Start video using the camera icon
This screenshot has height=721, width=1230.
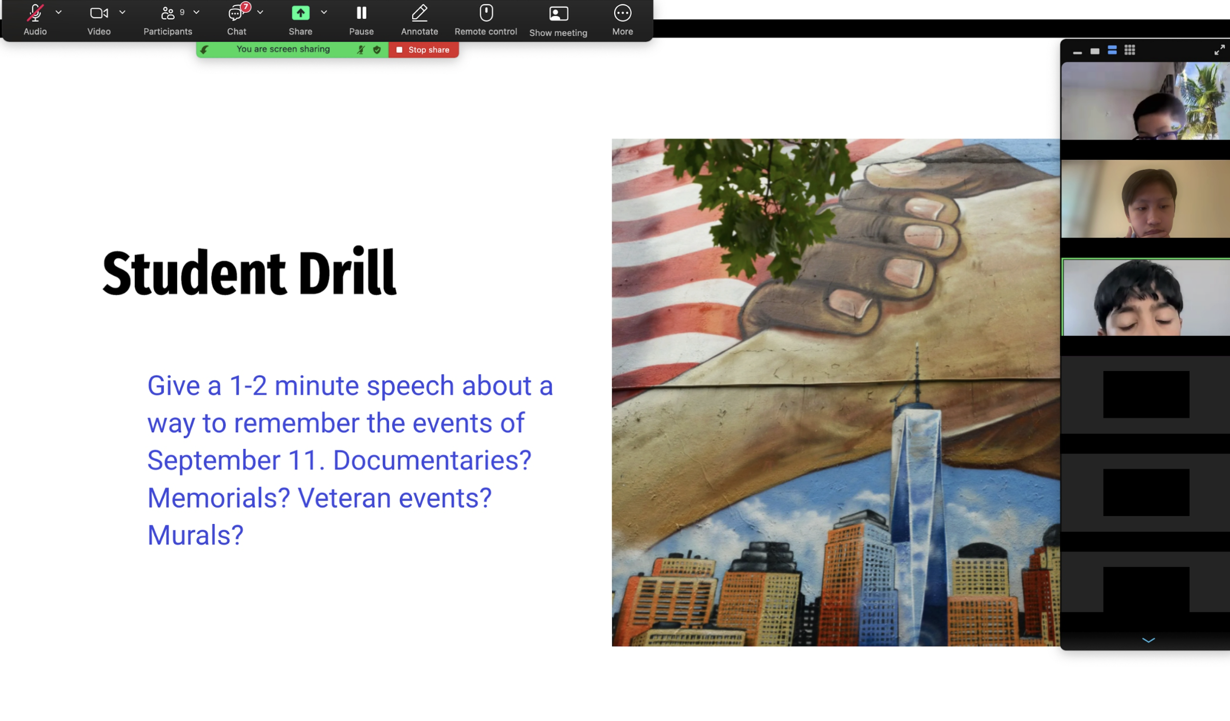[x=98, y=14]
